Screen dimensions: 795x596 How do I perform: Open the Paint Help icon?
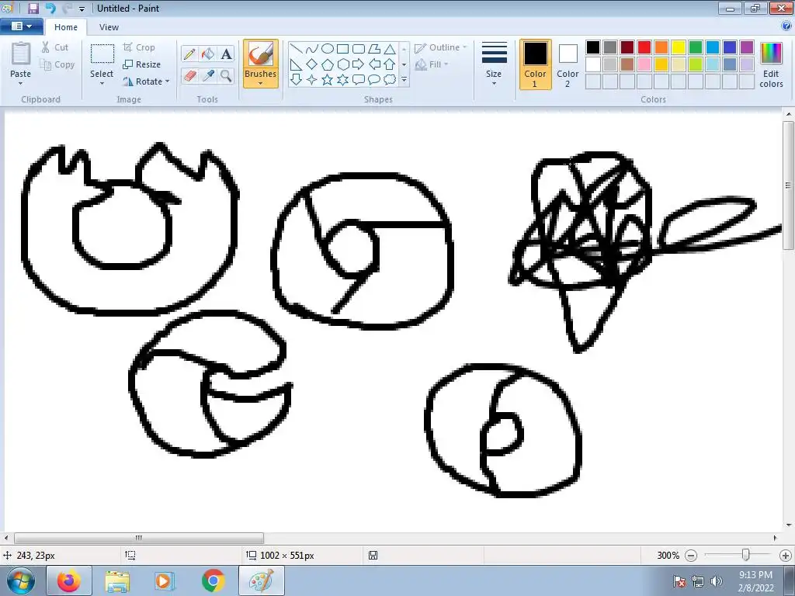pos(786,26)
